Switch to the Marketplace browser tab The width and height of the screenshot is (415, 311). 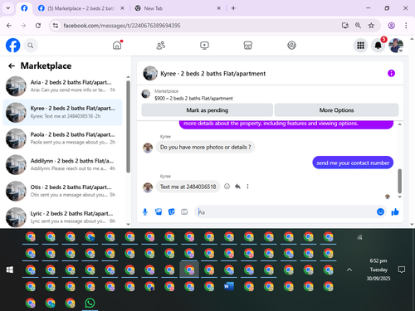coord(81,8)
